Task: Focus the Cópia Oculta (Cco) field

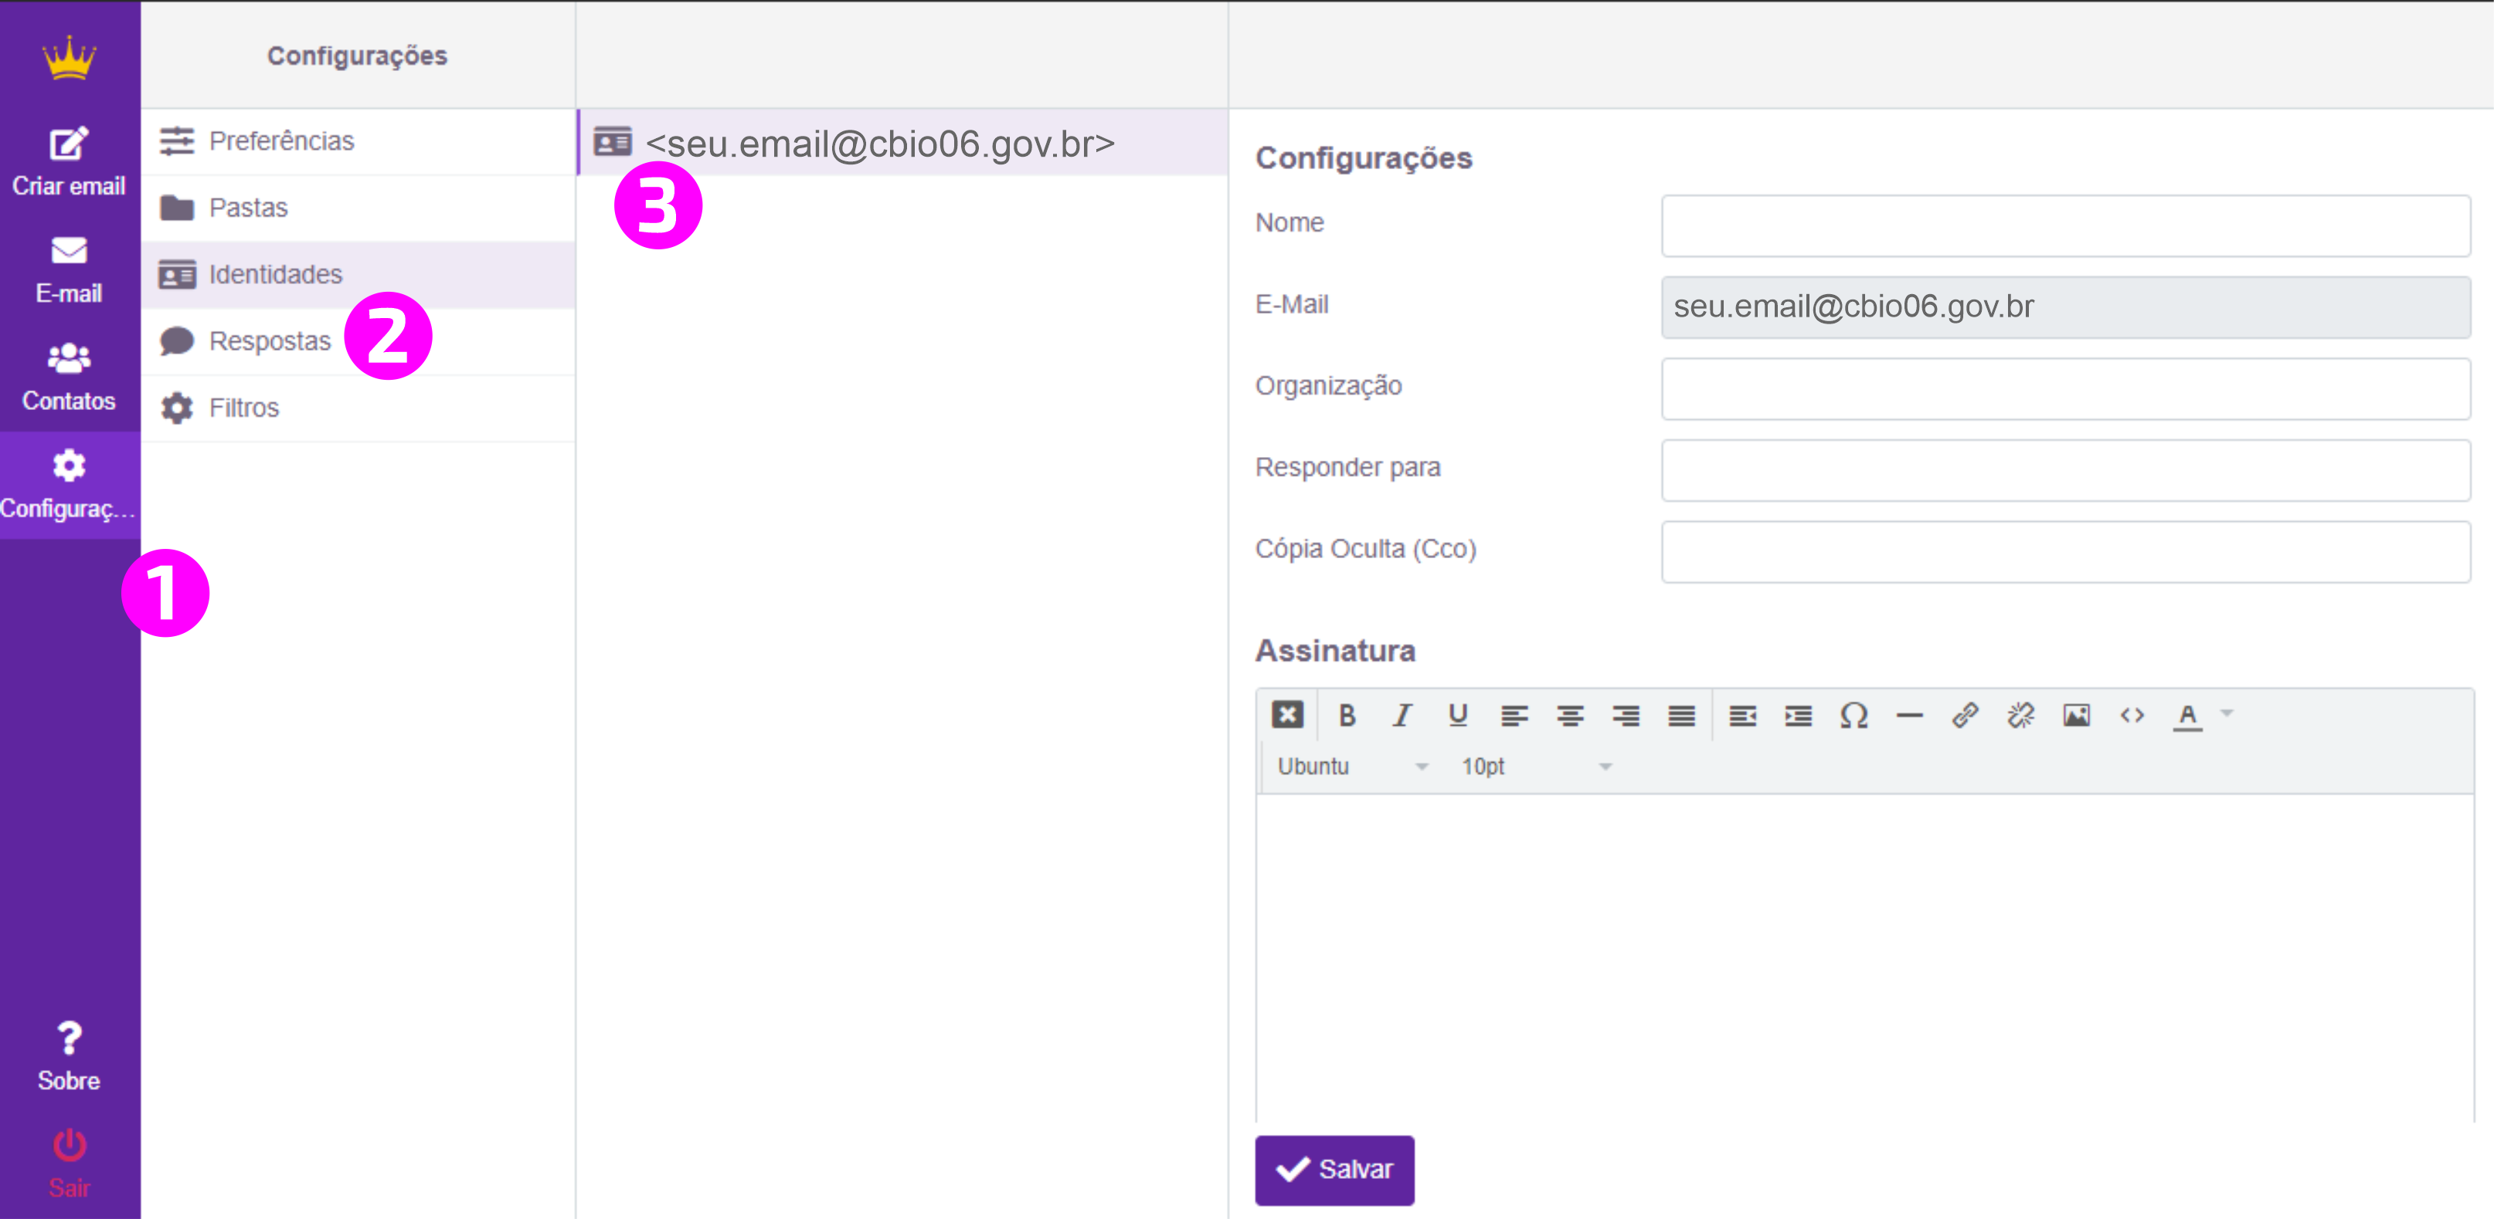Action: coord(2065,551)
